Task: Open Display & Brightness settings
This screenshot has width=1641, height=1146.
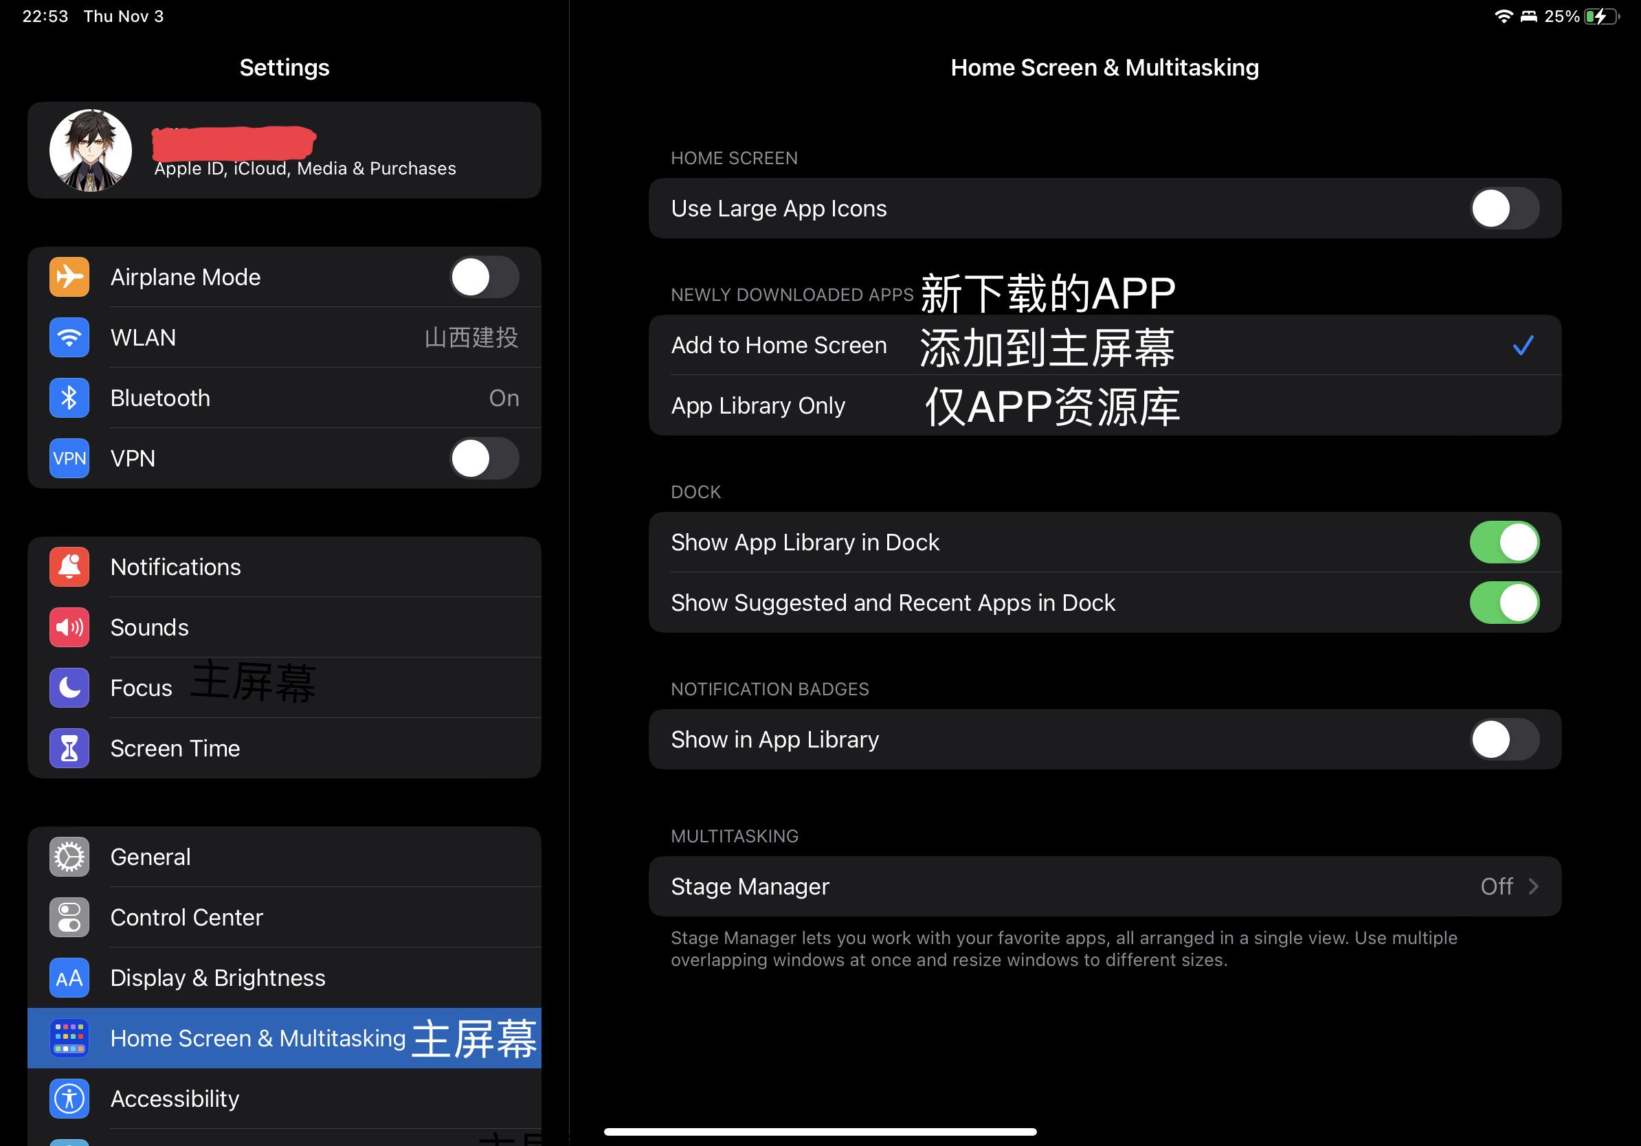Action: (284, 978)
